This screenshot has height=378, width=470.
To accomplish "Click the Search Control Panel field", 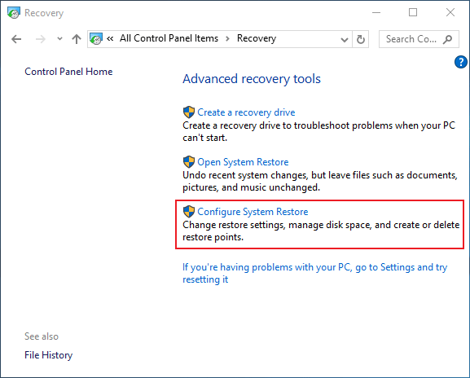I will tap(419, 39).
